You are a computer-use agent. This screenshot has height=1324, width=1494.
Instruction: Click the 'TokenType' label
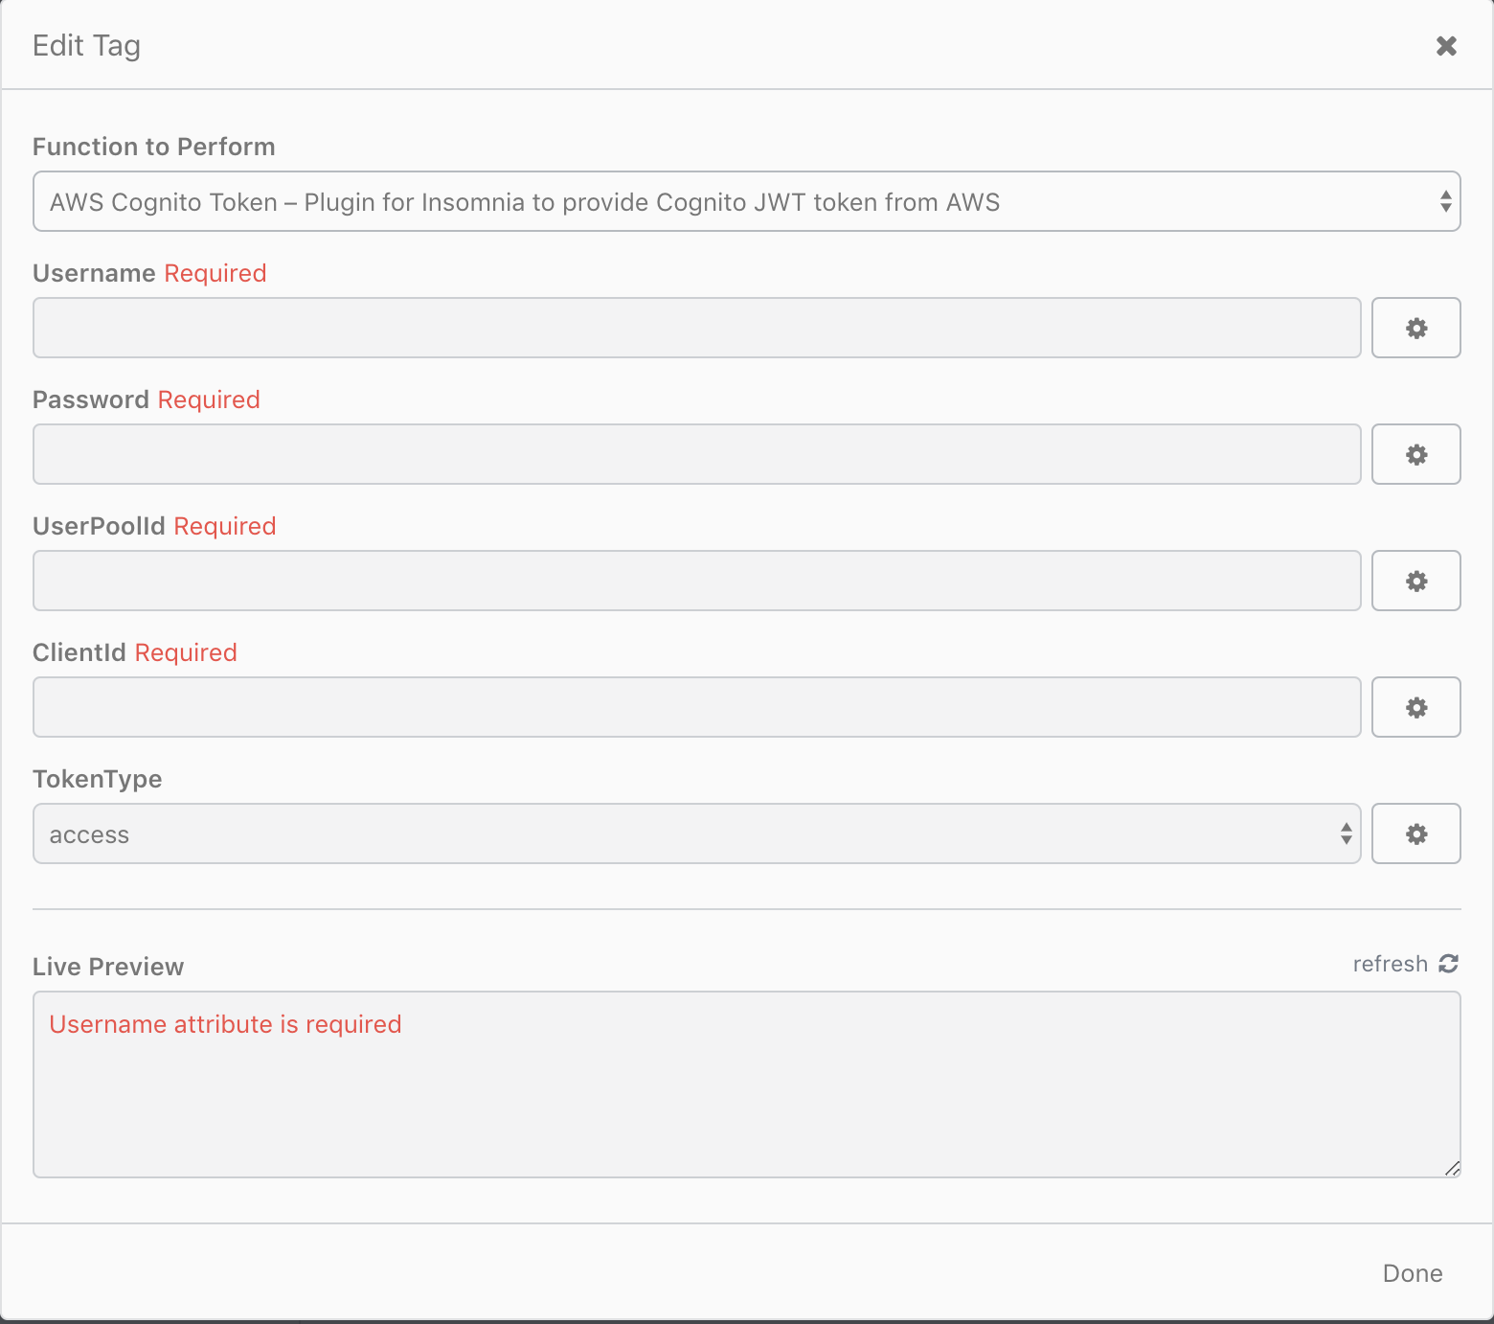coord(98,779)
